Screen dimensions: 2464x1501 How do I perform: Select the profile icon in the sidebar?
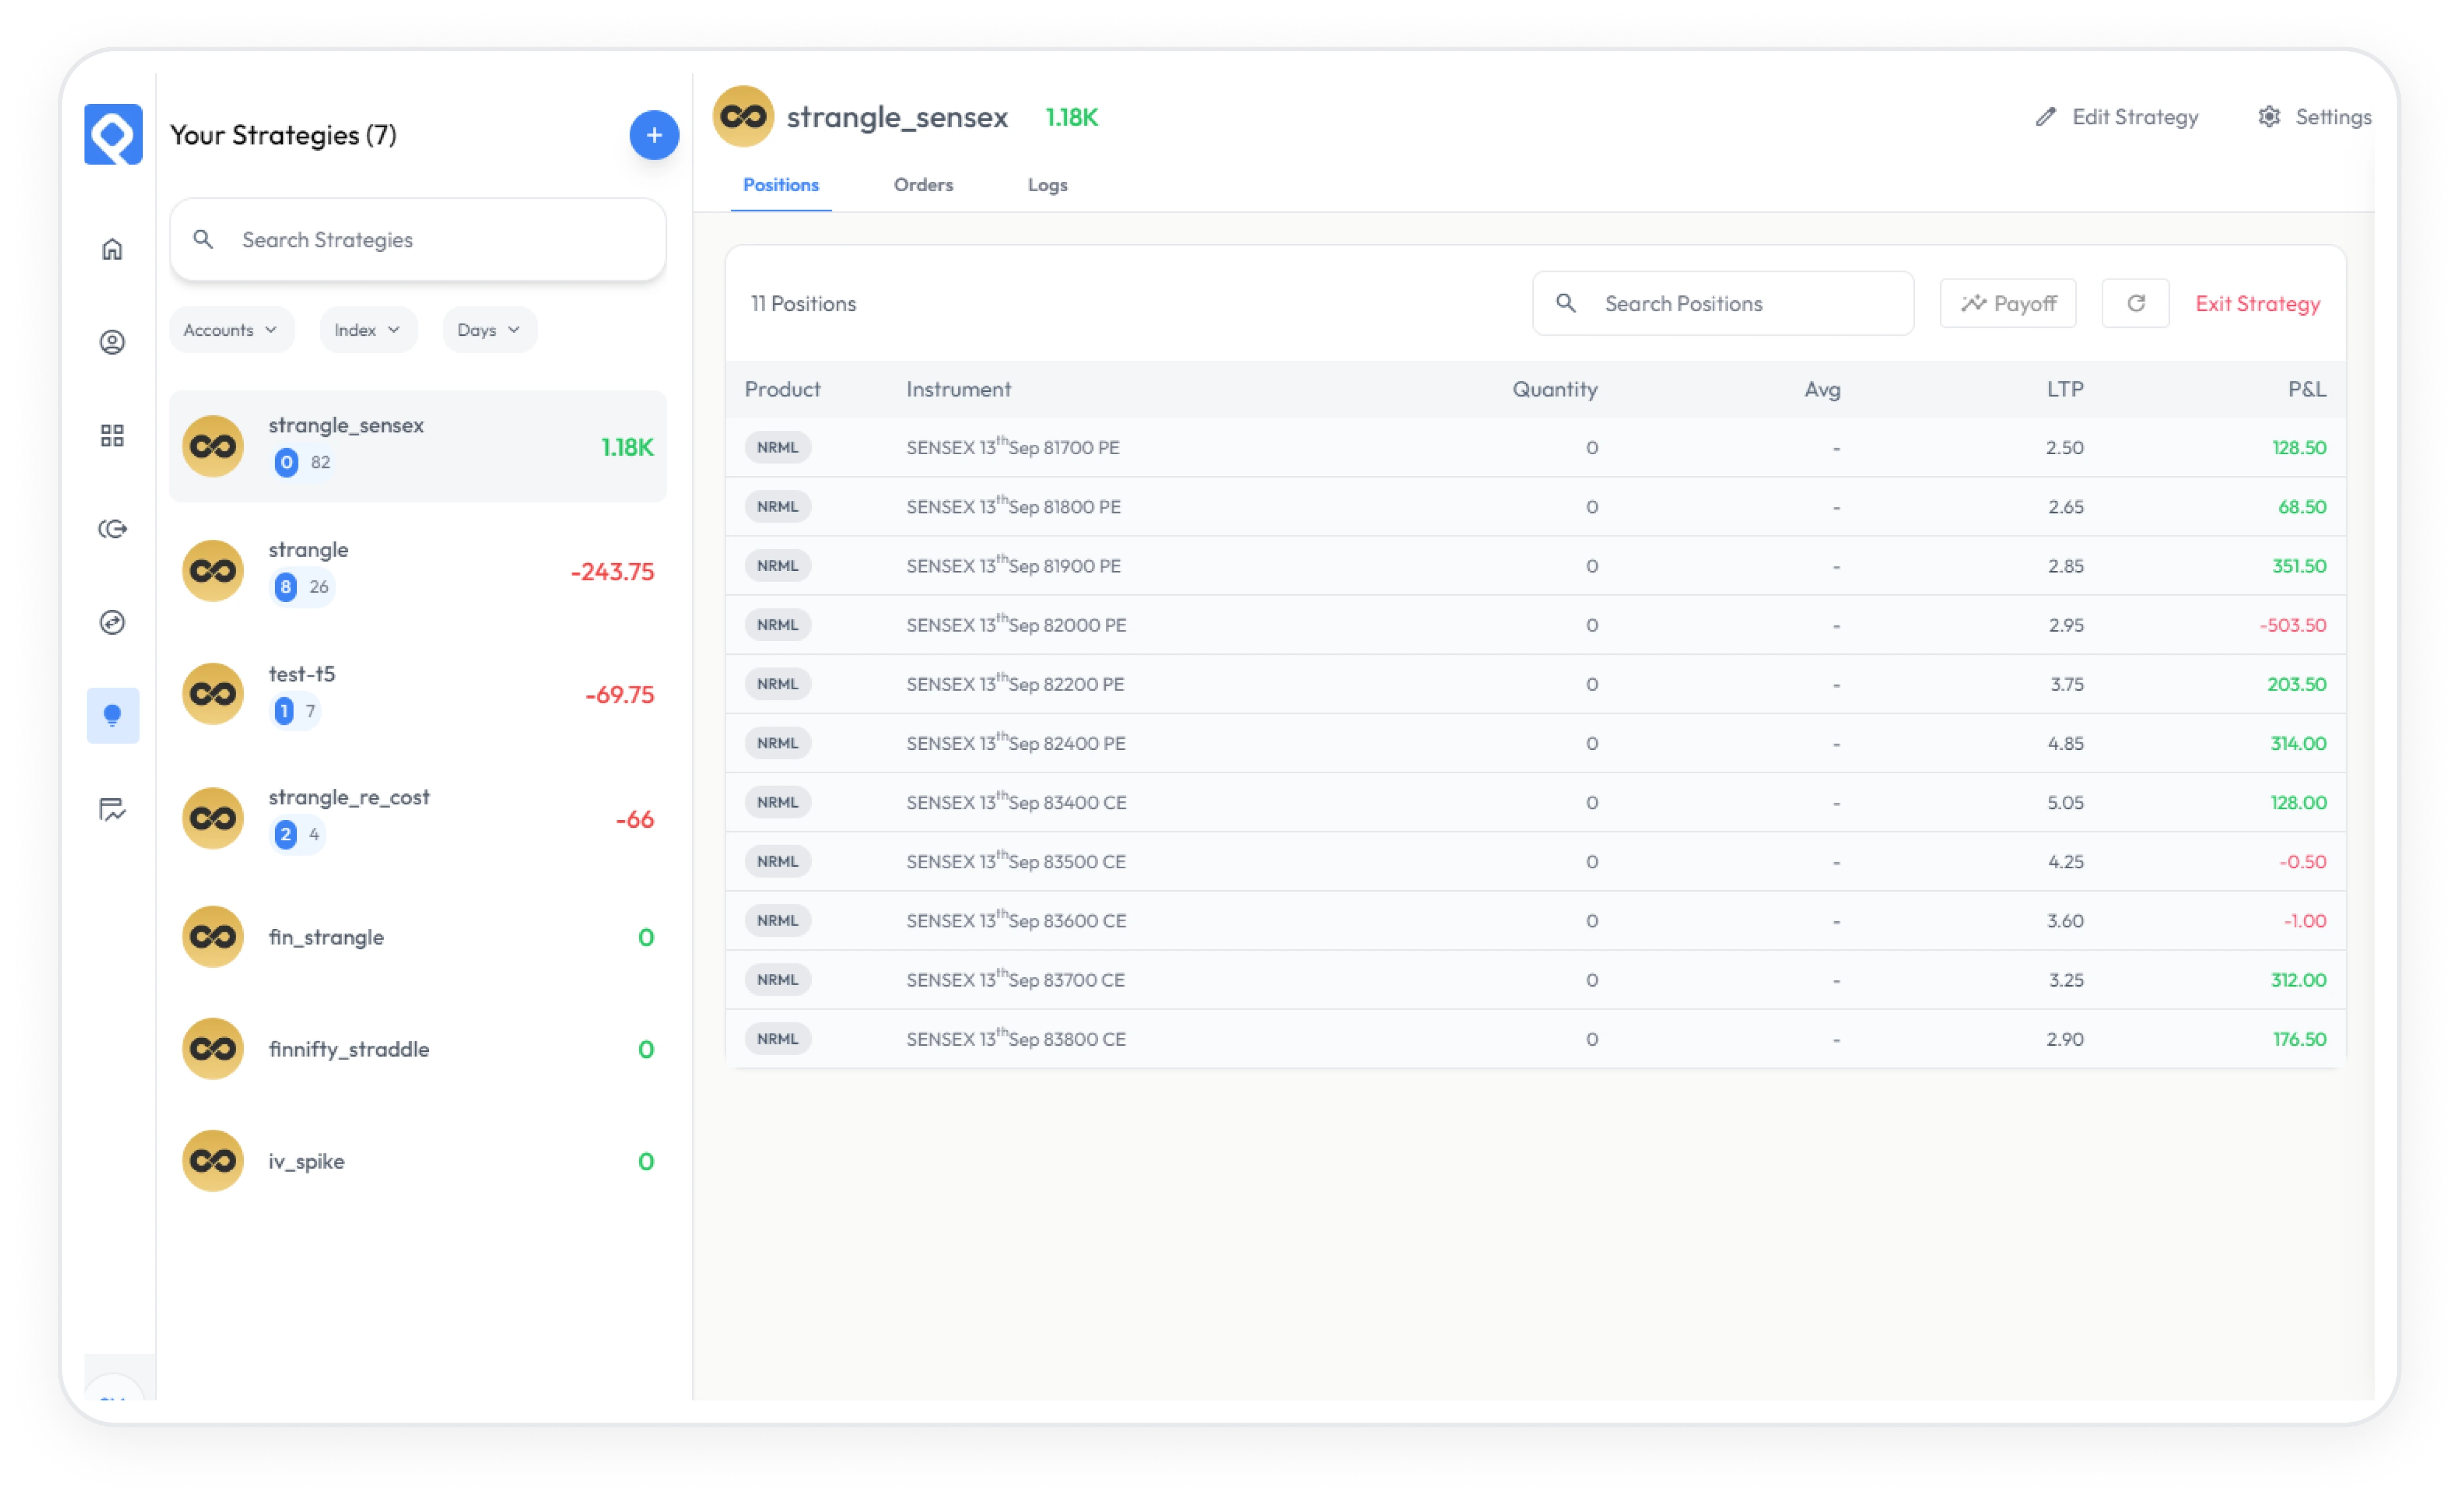click(x=112, y=342)
